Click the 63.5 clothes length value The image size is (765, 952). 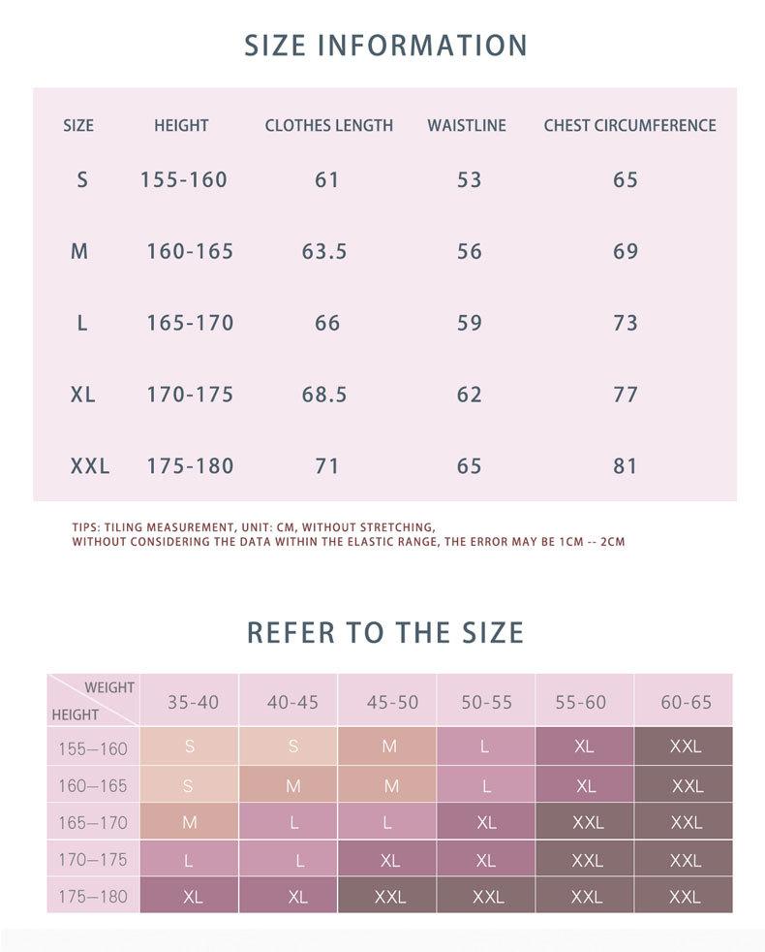[324, 251]
